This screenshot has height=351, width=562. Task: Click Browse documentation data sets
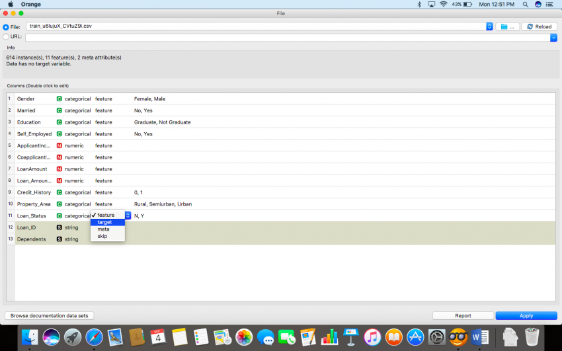coord(50,316)
